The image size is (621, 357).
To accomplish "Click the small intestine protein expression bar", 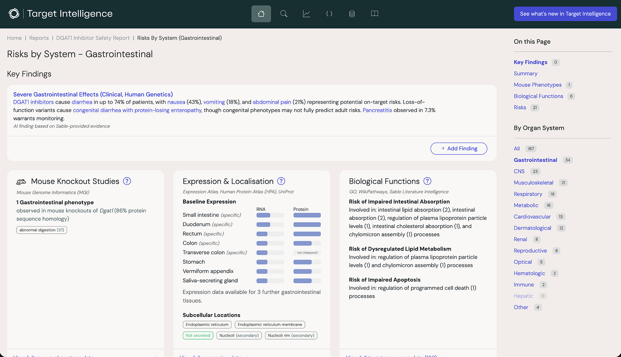I will coord(307,215).
